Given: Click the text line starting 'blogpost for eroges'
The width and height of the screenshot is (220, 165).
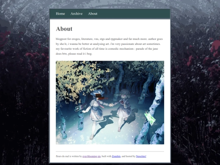Looking at the screenshot, I should click(109, 39).
